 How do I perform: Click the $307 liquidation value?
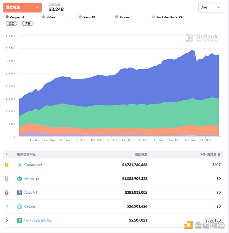[216, 165]
